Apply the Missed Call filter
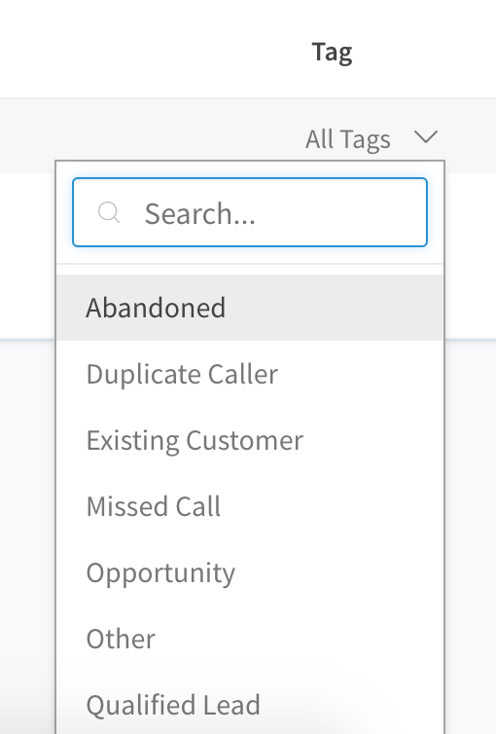The width and height of the screenshot is (496, 734). [x=250, y=506]
